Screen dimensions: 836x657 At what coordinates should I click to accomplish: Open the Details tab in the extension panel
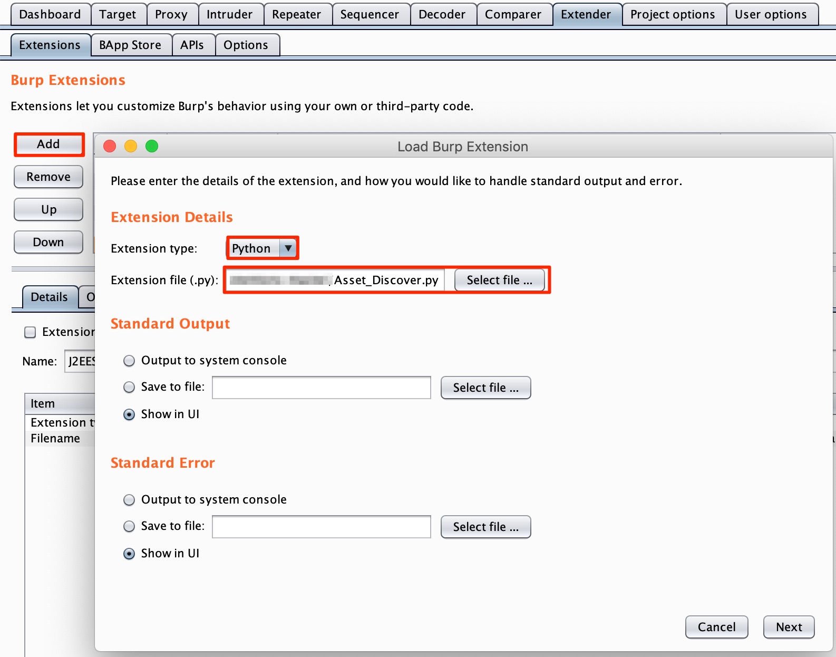[50, 297]
